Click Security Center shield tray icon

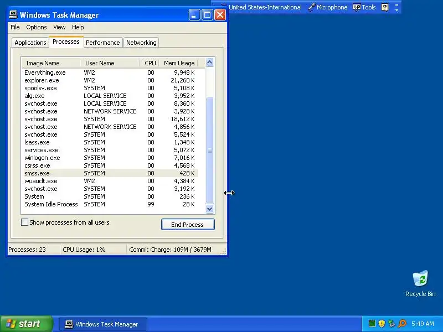pyautogui.click(x=382, y=323)
